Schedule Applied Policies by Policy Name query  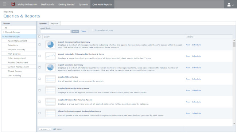(196, 90)
